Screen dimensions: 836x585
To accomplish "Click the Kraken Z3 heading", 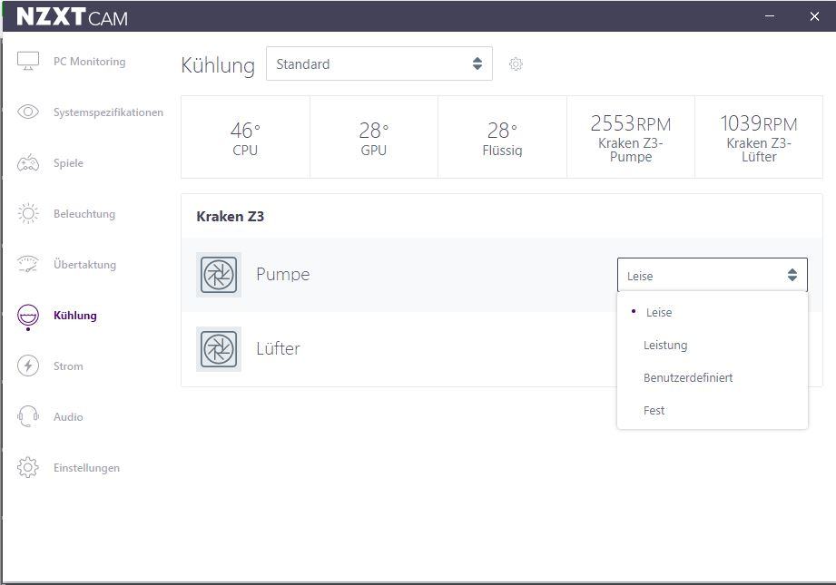I will point(231,216).
